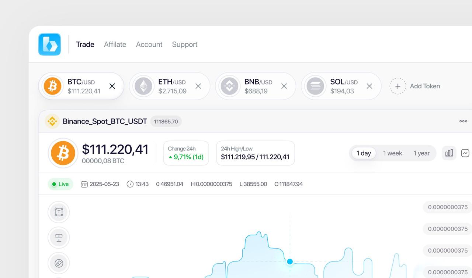Click the Ethereum icon in ETH/USD chip
Viewport: 472px width, 278px height.
(143, 86)
